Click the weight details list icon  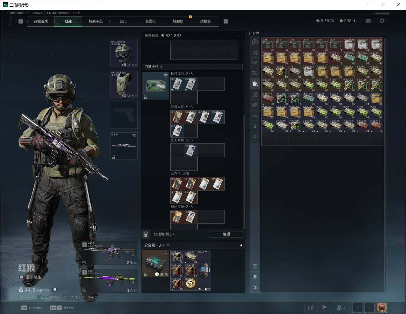click(x=54, y=290)
